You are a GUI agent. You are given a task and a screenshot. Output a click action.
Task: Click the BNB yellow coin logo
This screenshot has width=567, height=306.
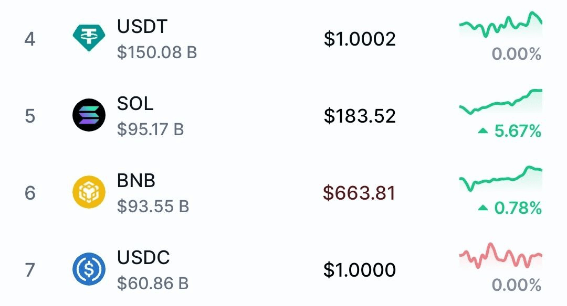point(89,192)
